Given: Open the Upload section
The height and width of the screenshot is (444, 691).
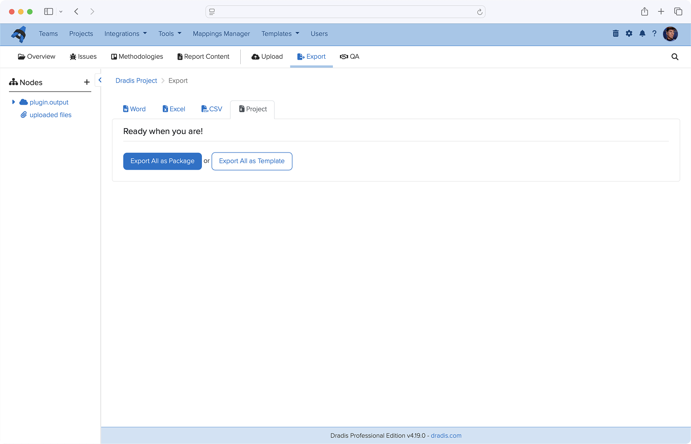Looking at the screenshot, I should (267, 57).
